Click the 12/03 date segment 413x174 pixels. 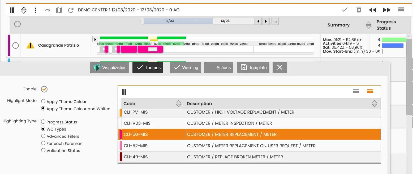tap(169, 21)
